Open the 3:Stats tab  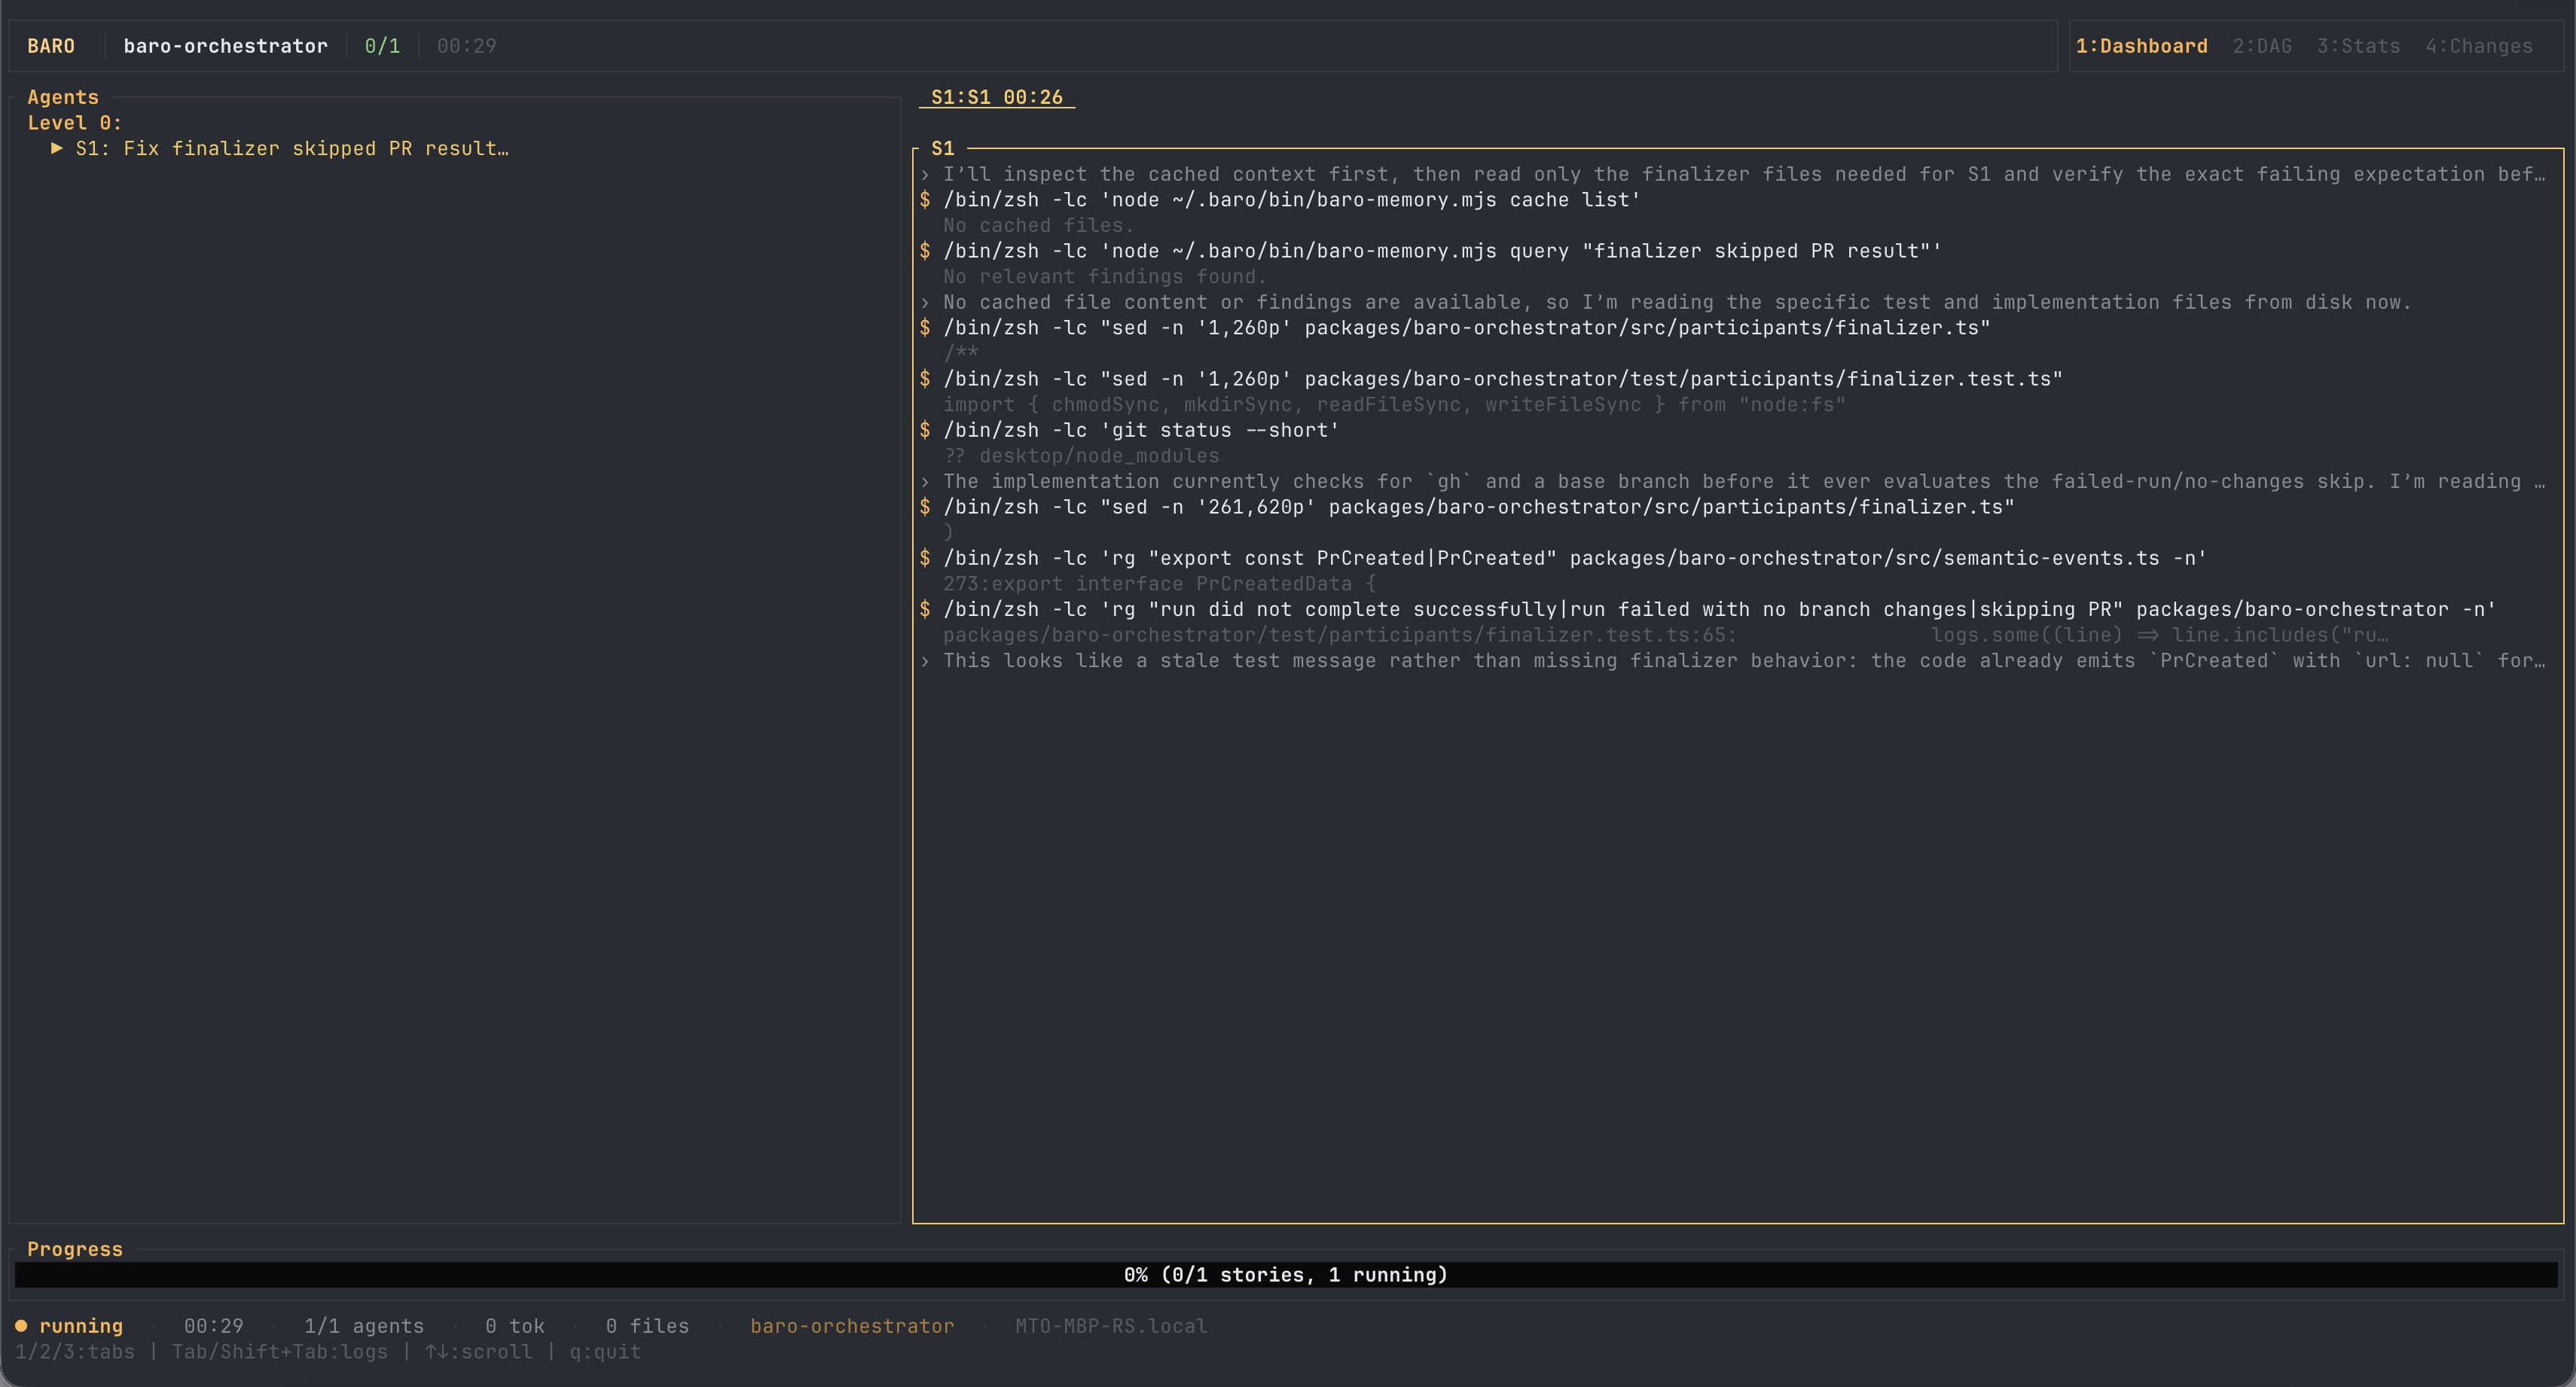pos(2358,46)
